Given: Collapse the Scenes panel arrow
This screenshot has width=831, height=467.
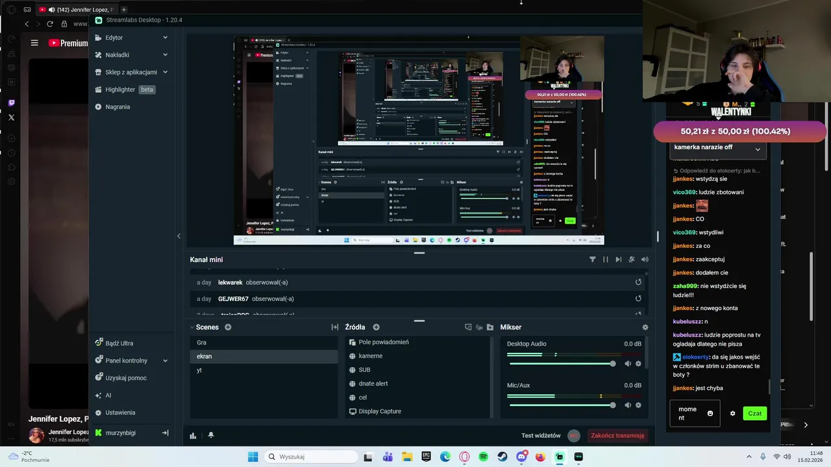Looking at the screenshot, I should 192,328.
